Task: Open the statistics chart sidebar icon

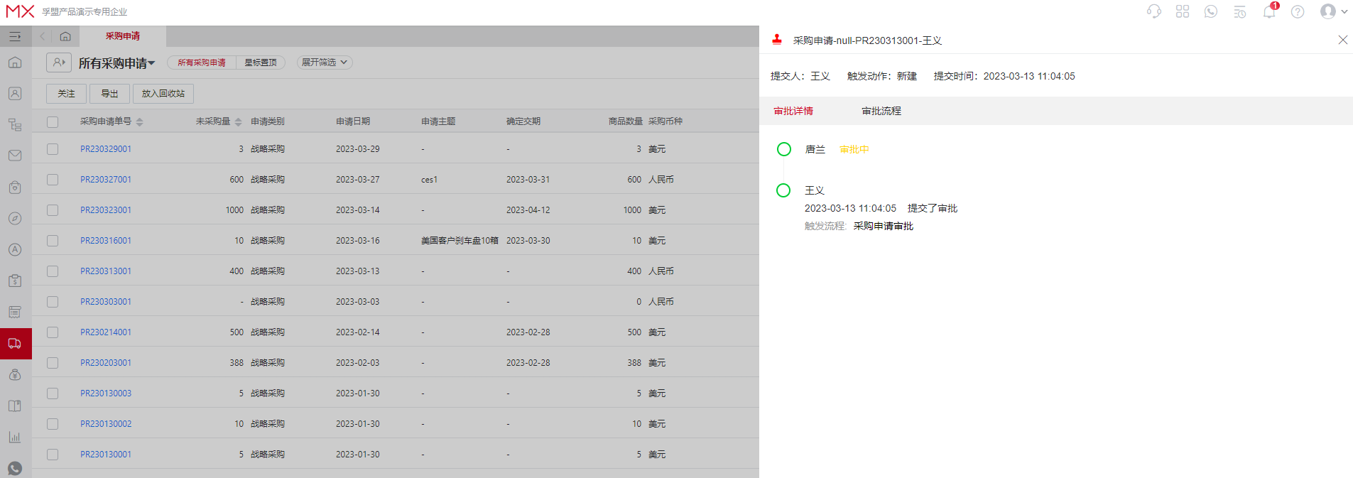Action: click(x=15, y=437)
